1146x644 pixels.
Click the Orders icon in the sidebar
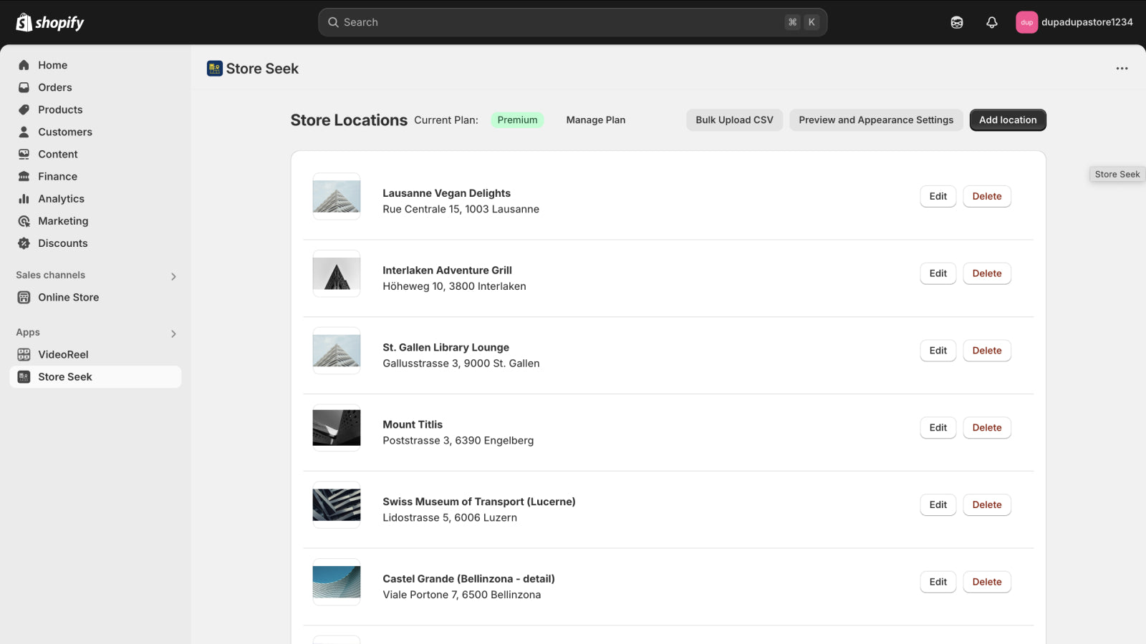(x=24, y=87)
